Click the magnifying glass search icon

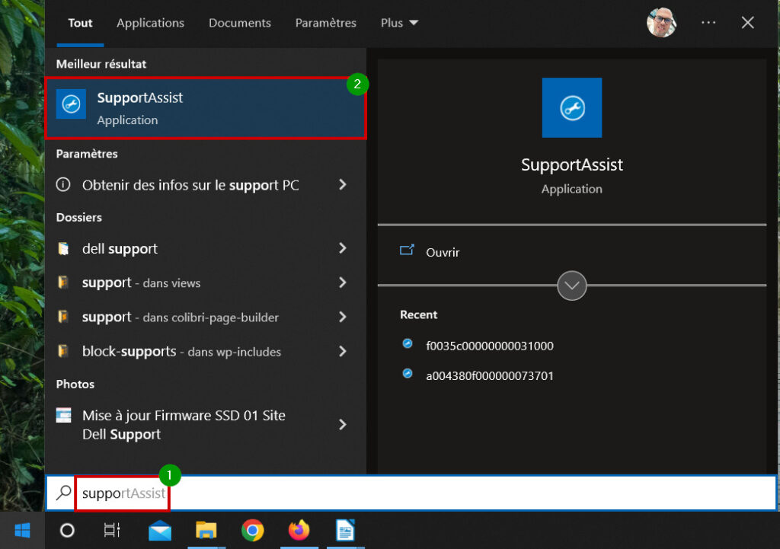(64, 493)
